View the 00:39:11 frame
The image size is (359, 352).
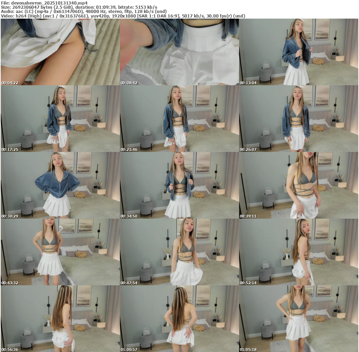299,185
